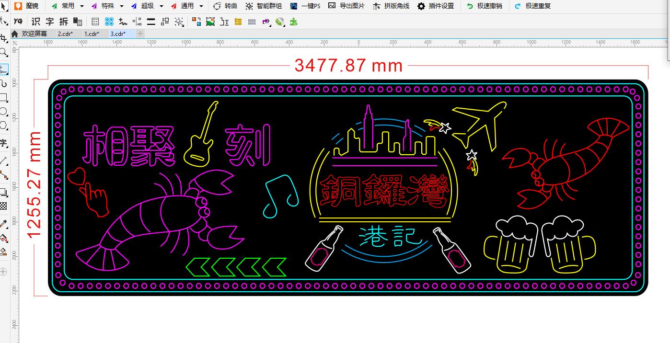Screen dimensions: 670x343
Task: Click the list panel icon
Action: (x=95, y=22)
